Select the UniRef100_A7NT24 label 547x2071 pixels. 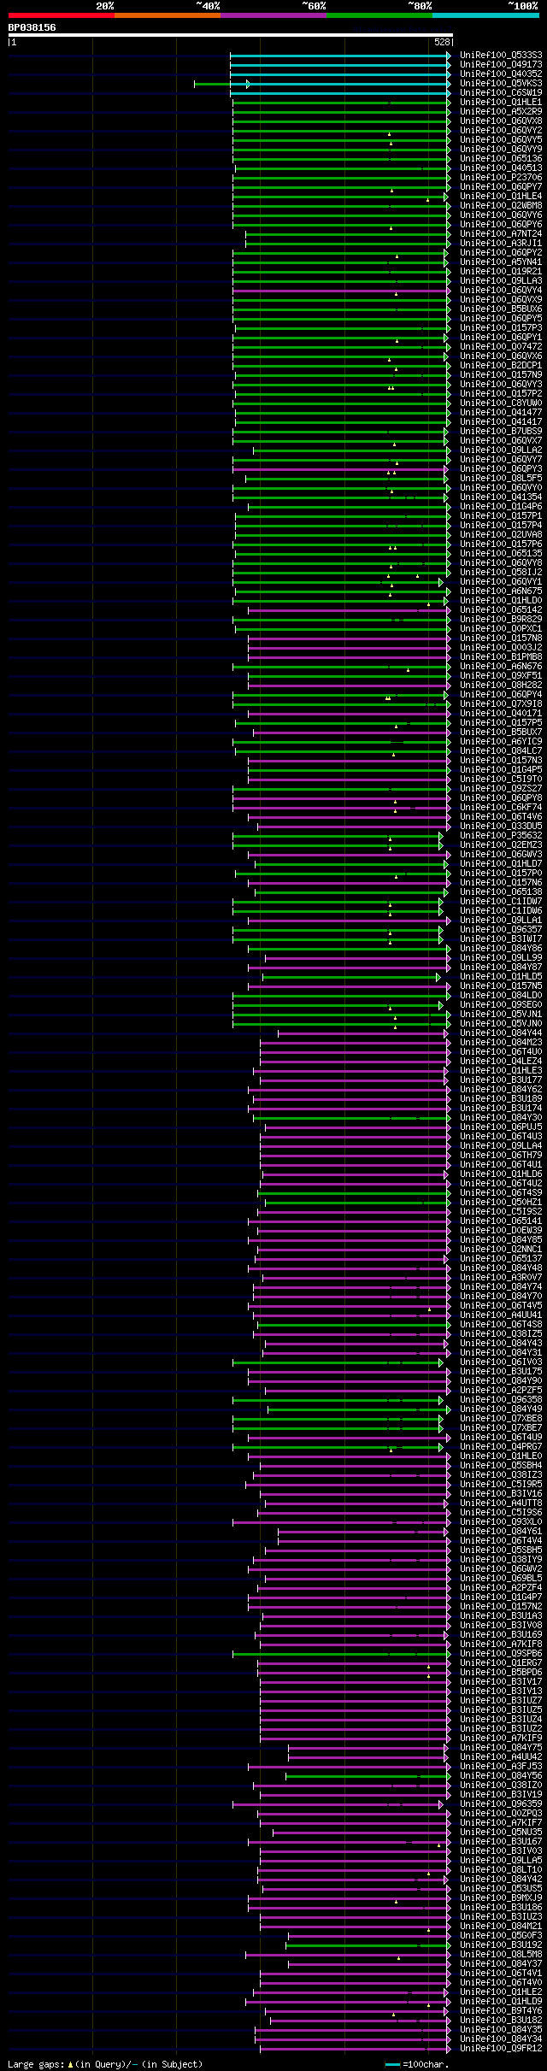tap(501, 233)
